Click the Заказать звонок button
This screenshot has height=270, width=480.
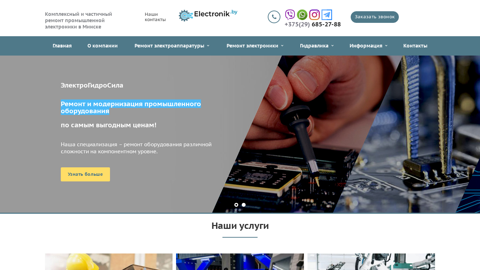(x=375, y=17)
